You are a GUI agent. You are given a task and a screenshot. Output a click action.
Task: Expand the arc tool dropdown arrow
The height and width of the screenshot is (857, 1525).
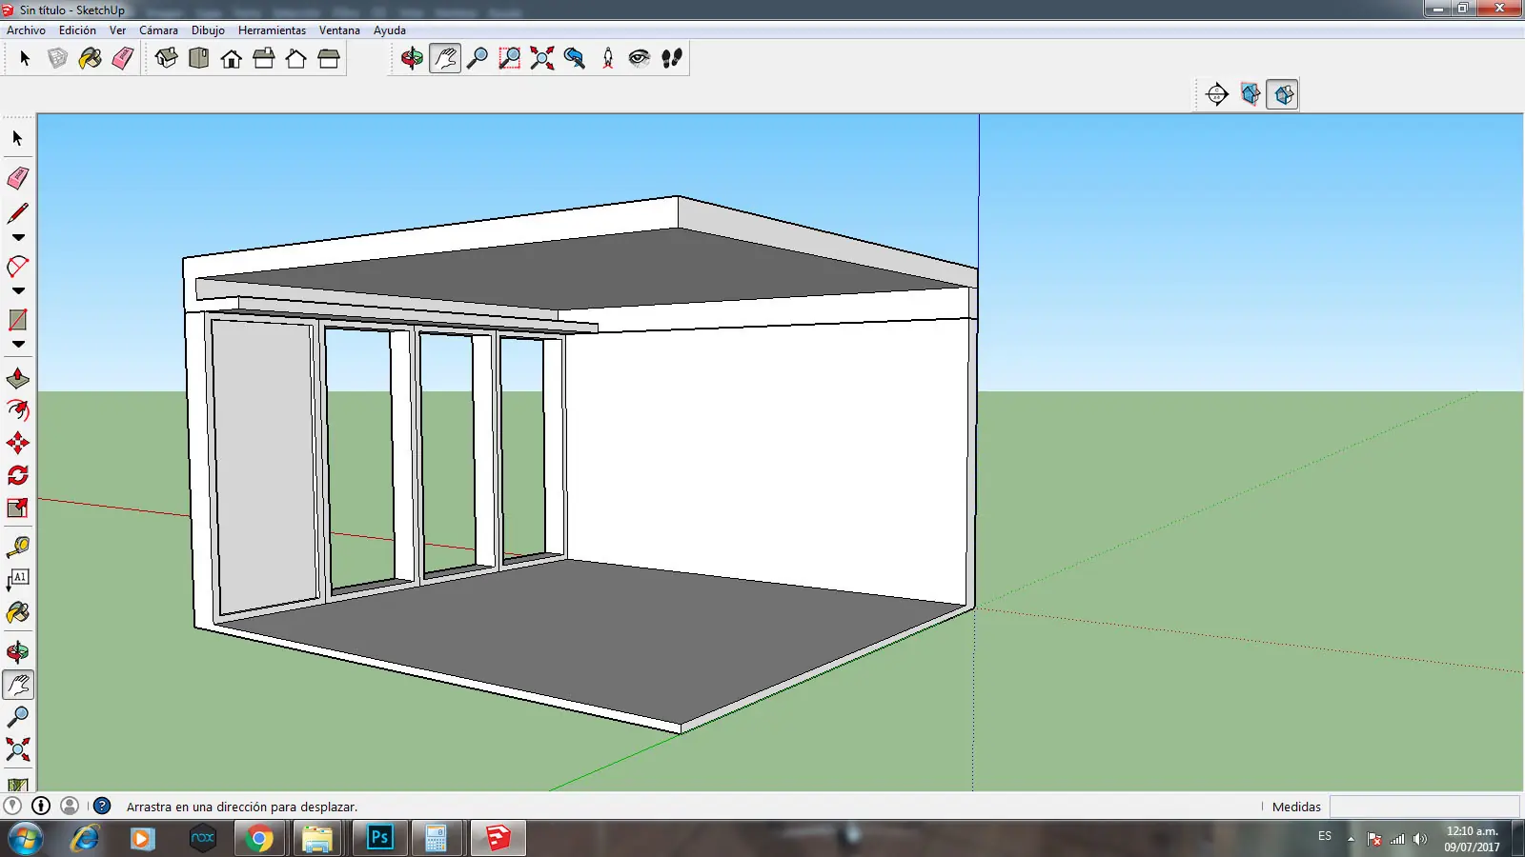coord(18,291)
